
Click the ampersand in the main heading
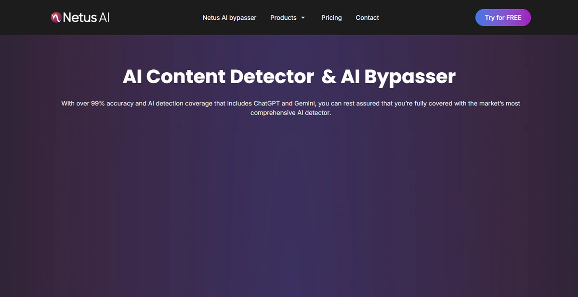click(329, 77)
